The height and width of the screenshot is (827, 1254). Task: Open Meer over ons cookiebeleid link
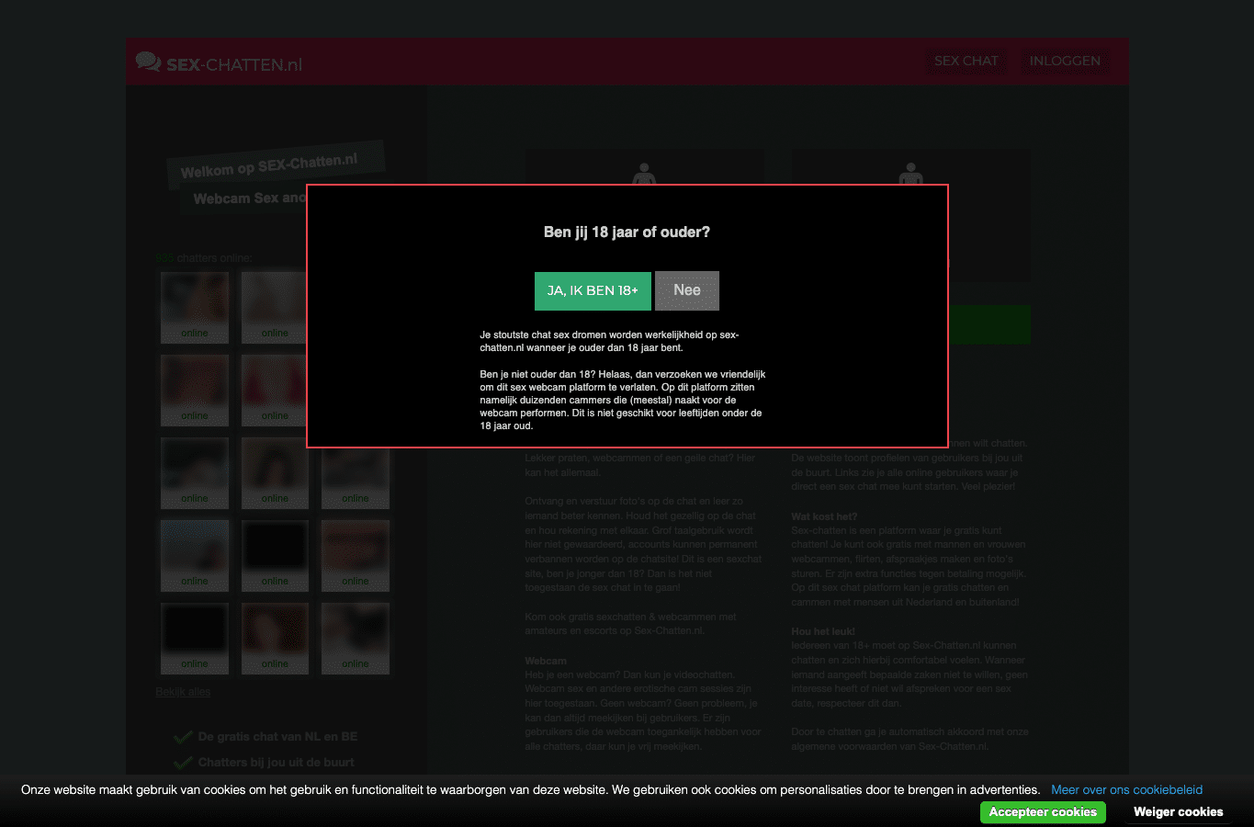(x=1126, y=789)
